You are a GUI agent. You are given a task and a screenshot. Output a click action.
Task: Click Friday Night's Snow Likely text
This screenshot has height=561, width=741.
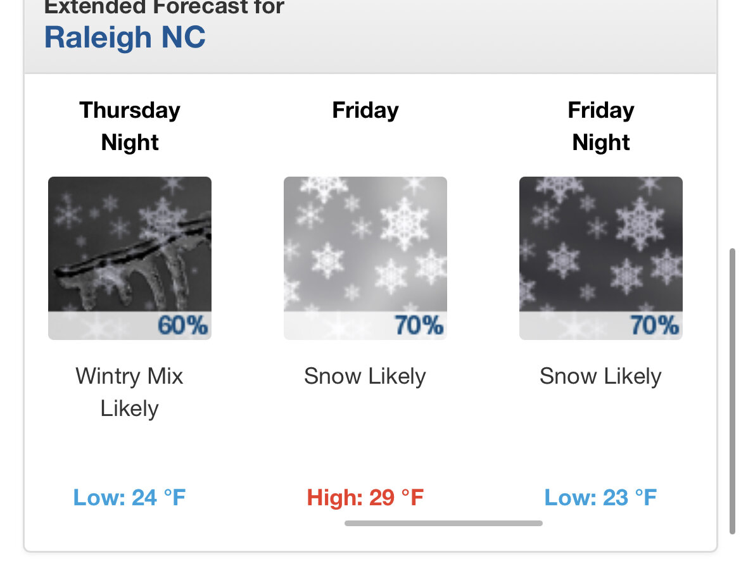click(x=600, y=376)
